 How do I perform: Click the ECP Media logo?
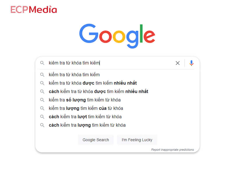34,10
